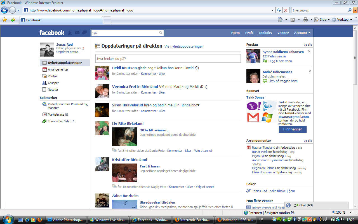Screen dimensions: 358x224
Task: Open Visited Countries Powered by Mapster bookmark
Action: pos(65,106)
